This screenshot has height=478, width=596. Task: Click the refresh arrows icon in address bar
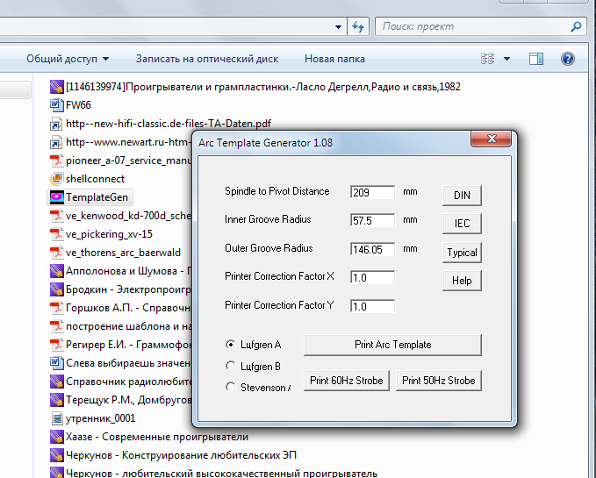358,27
